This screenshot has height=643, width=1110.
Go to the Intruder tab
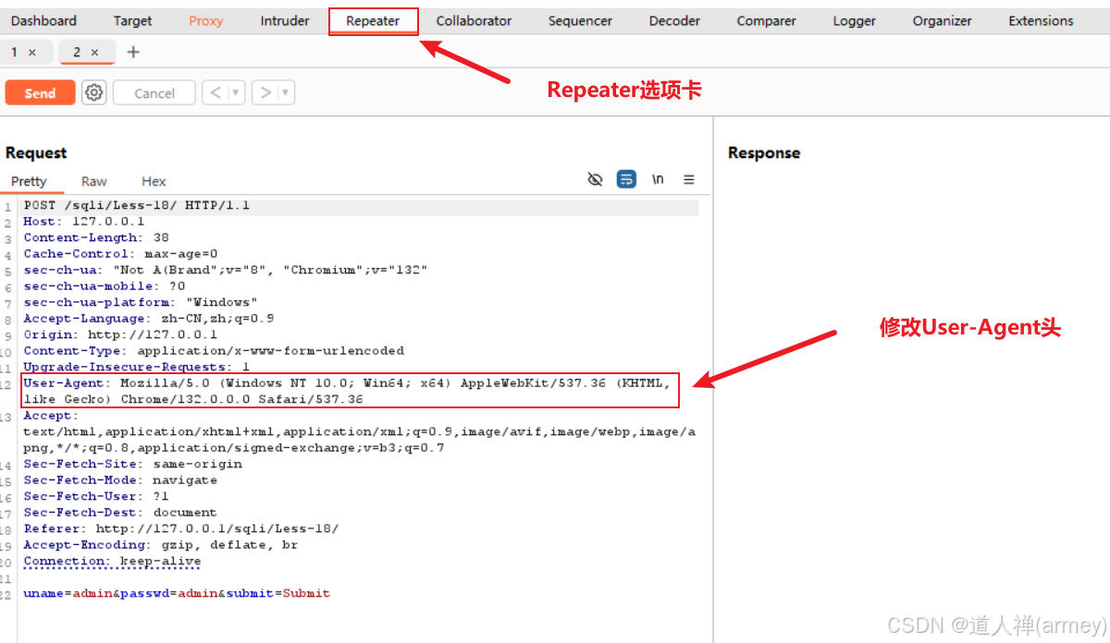pos(285,21)
